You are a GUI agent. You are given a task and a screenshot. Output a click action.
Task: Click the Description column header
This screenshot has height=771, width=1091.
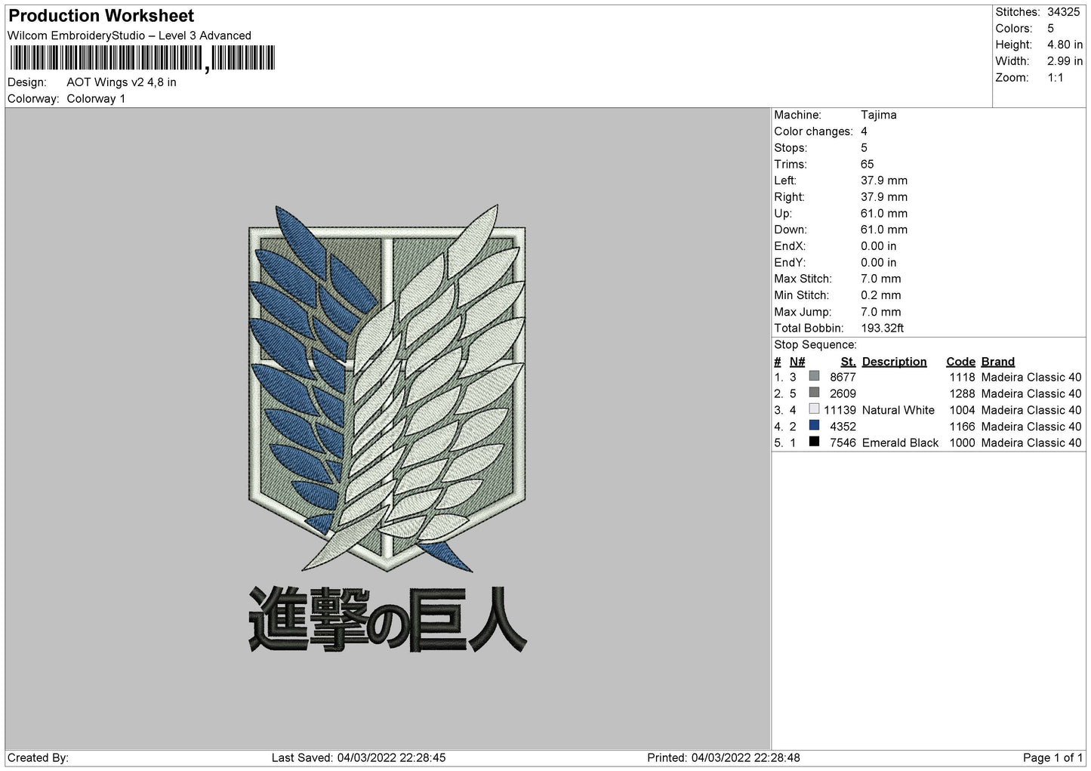[x=894, y=362]
